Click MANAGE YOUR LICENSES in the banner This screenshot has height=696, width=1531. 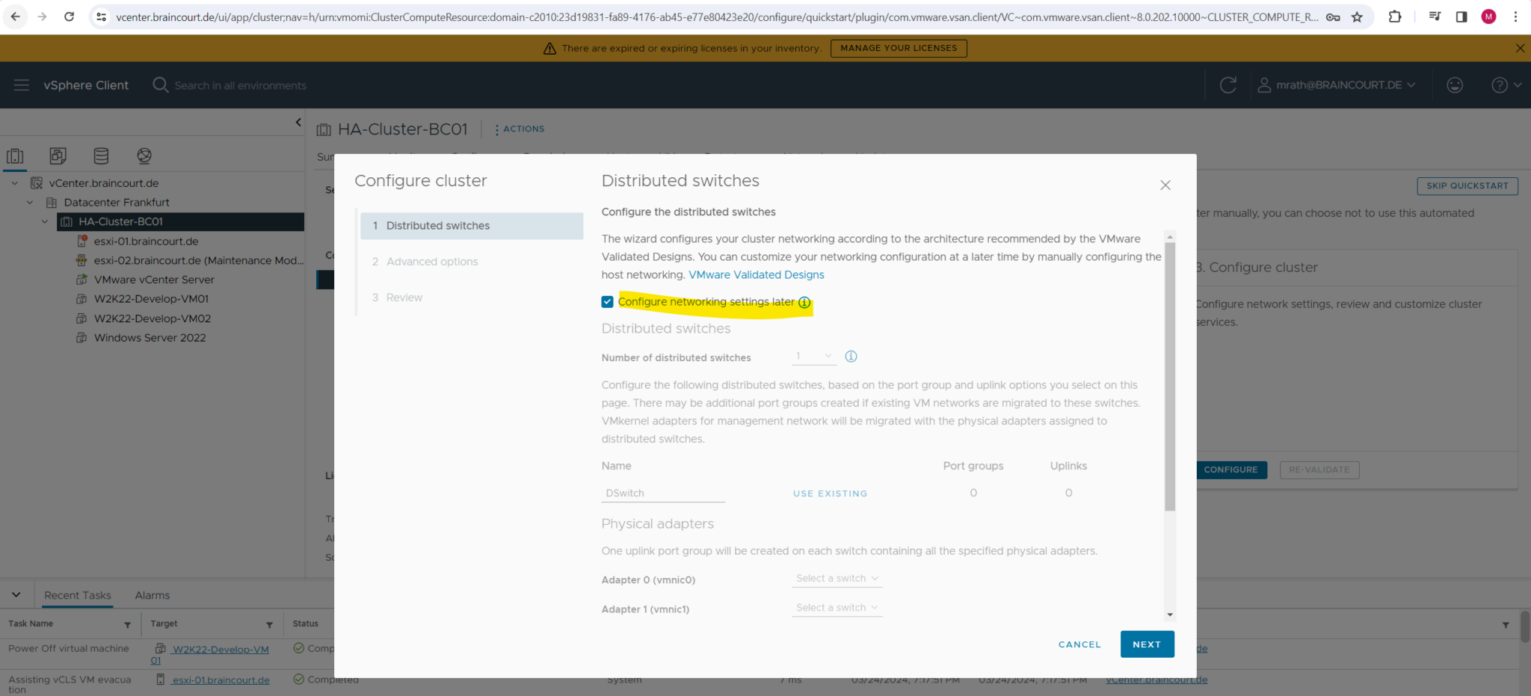(898, 47)
